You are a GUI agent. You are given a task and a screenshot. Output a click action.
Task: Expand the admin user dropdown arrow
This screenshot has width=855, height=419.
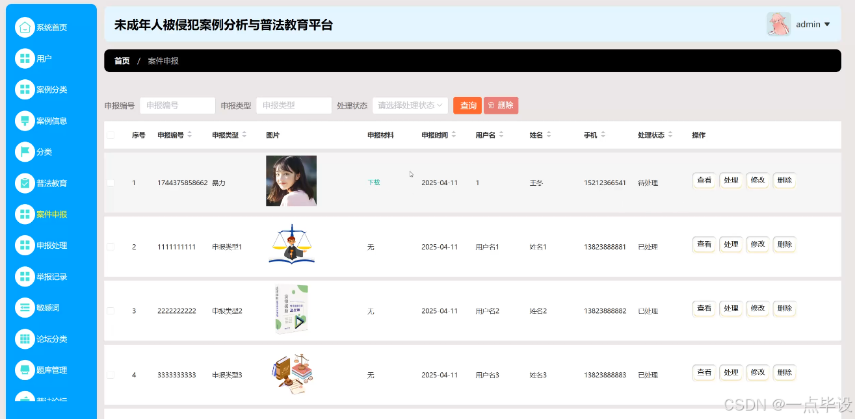coord(827,25)
